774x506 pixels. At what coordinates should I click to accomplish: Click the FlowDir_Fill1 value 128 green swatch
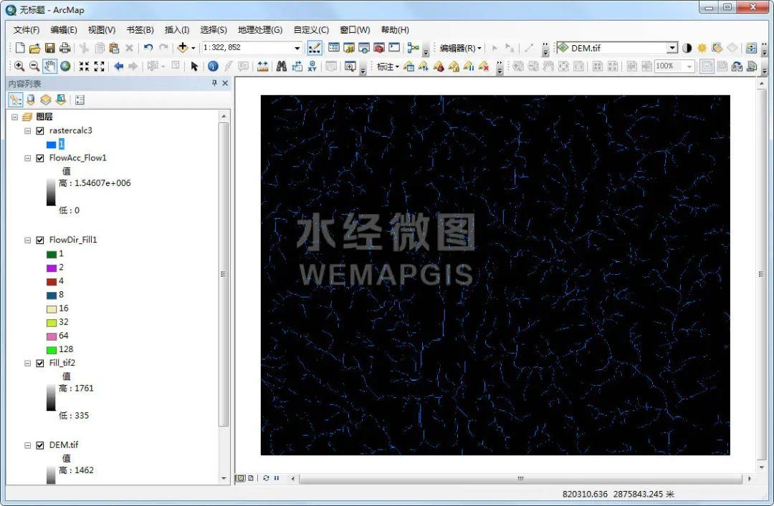[x=52, y=350]
